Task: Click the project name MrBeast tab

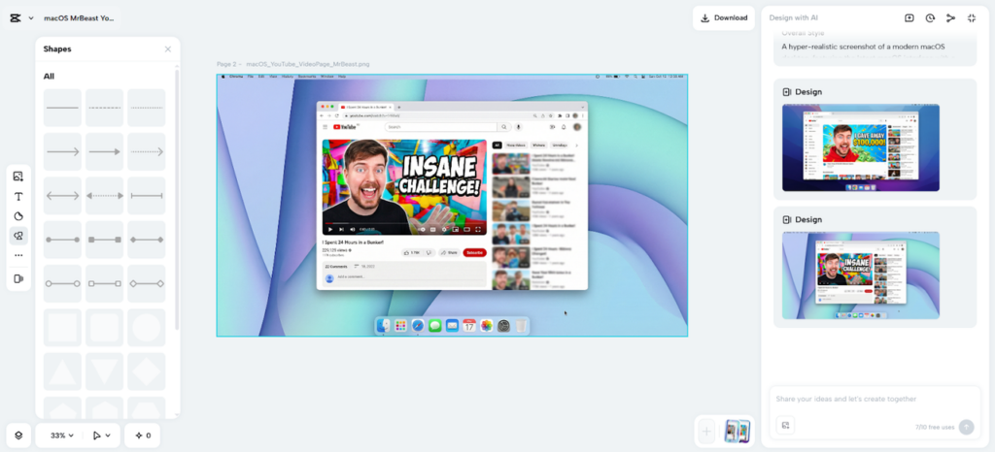Action: [79, 17]
